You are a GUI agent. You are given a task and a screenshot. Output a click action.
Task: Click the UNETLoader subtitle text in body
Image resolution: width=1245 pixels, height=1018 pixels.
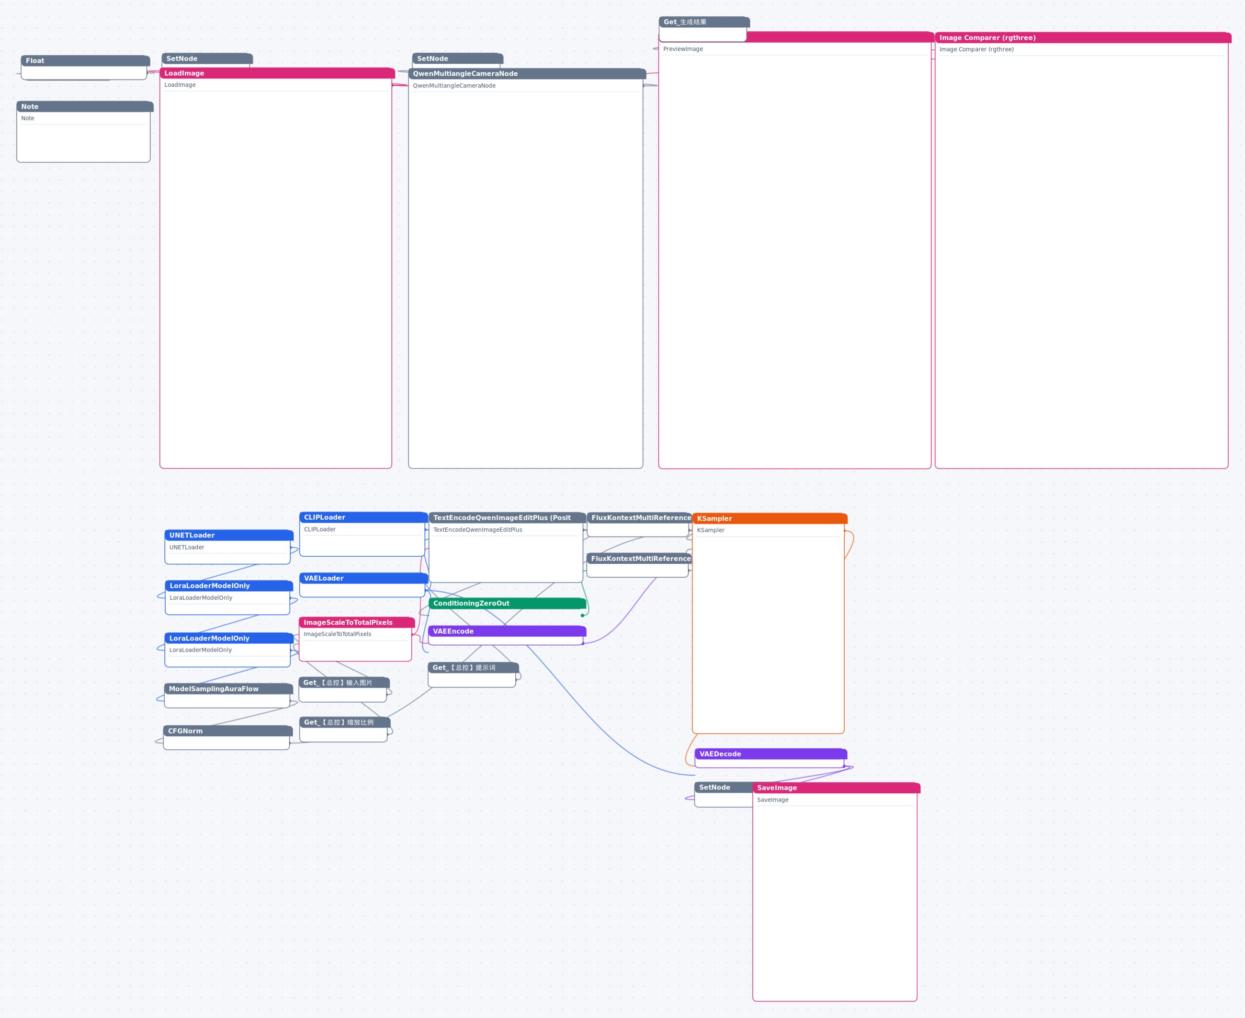pyautogui.click(x=186, y=547)
